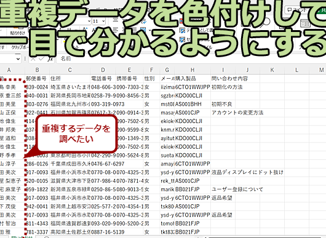Click the address cell 千葉県成田市
326x238 pixels.
tap(70, 164)
